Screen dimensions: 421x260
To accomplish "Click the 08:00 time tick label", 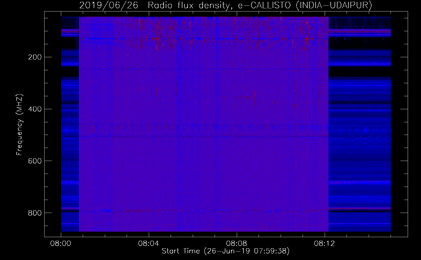I will [61, 244].
